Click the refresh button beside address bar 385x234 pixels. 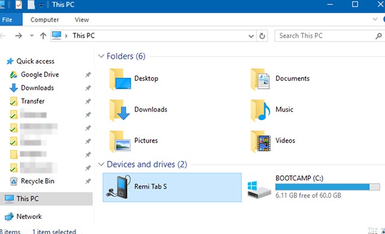pos(262,36)
